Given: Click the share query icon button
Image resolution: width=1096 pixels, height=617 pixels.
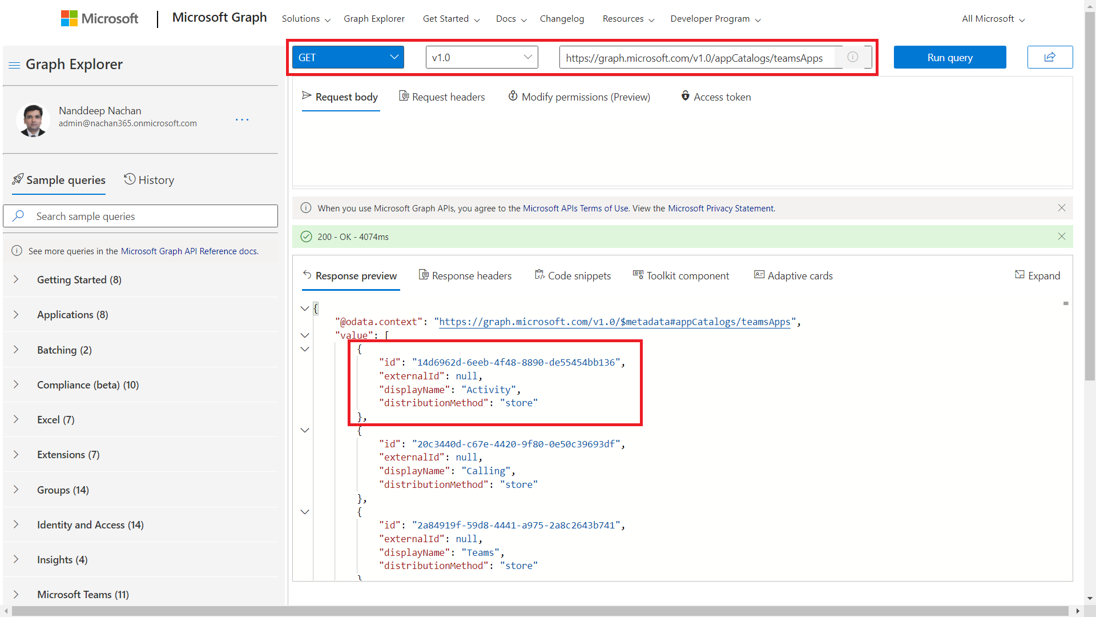Looking at the screenshot, I should tap(1049, 57).
